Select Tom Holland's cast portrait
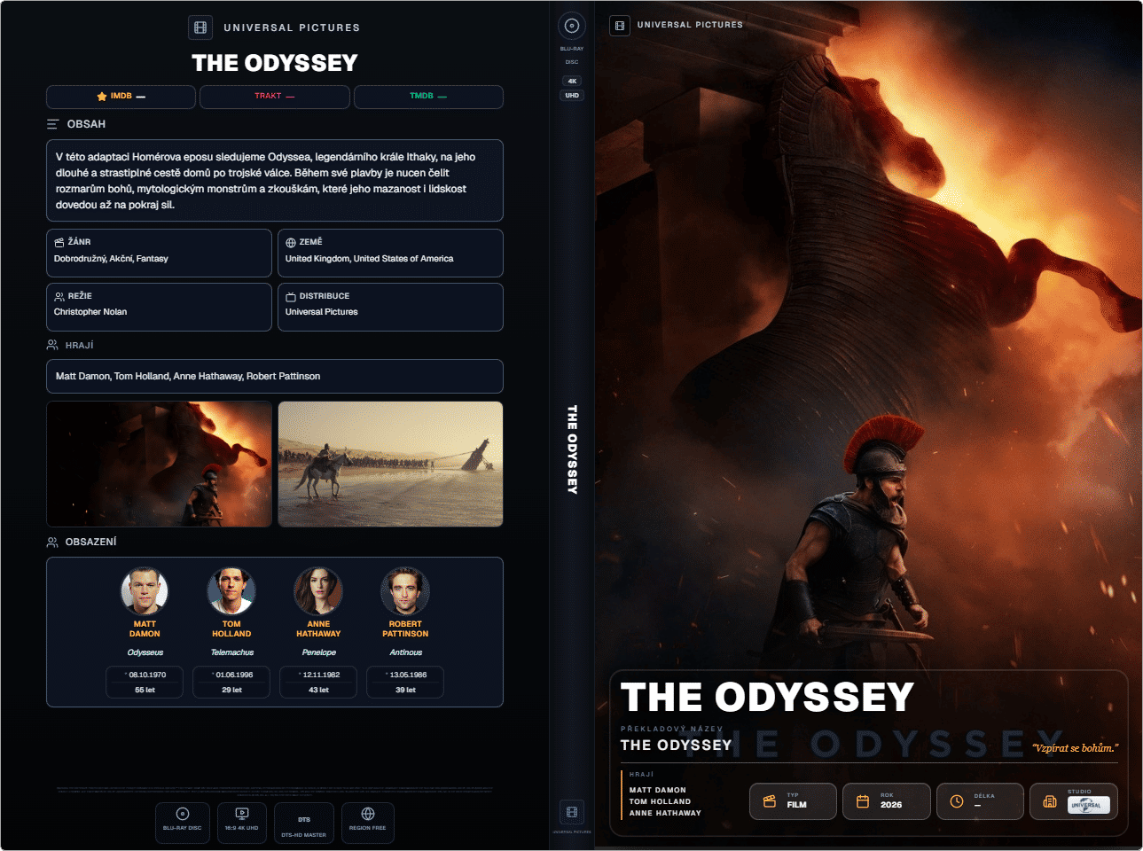This screenshot has width=1143, height=851. (x=231, y=591)
